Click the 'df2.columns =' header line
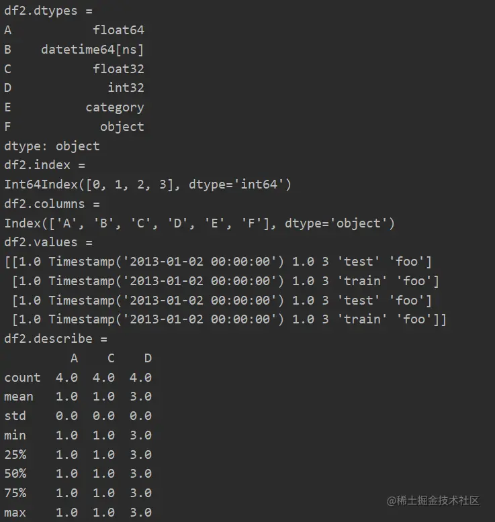The height and width of the screenshot is (522, 495). [52, 204]
